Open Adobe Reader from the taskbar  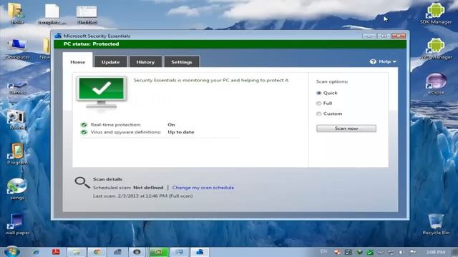coord(56,252)
